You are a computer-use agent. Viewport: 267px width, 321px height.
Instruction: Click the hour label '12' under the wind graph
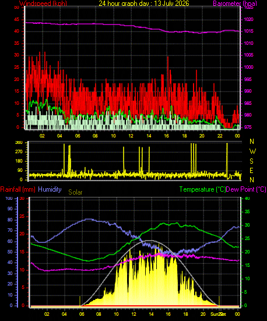131,136
